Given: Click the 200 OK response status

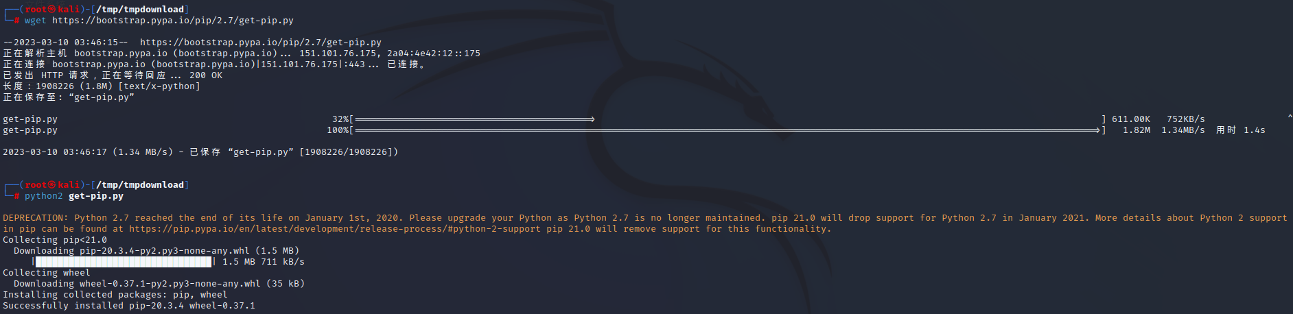Looking at the screenshot, I should [206, 75].
